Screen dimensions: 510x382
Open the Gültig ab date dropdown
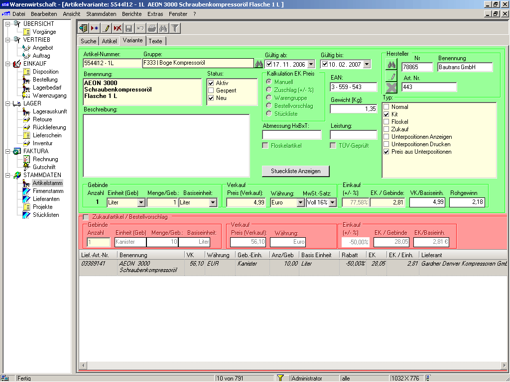(x=311, y=64)
